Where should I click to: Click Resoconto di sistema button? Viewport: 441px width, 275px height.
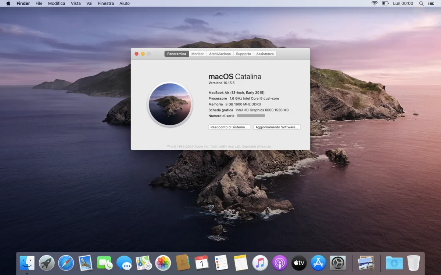pos(229,127)
